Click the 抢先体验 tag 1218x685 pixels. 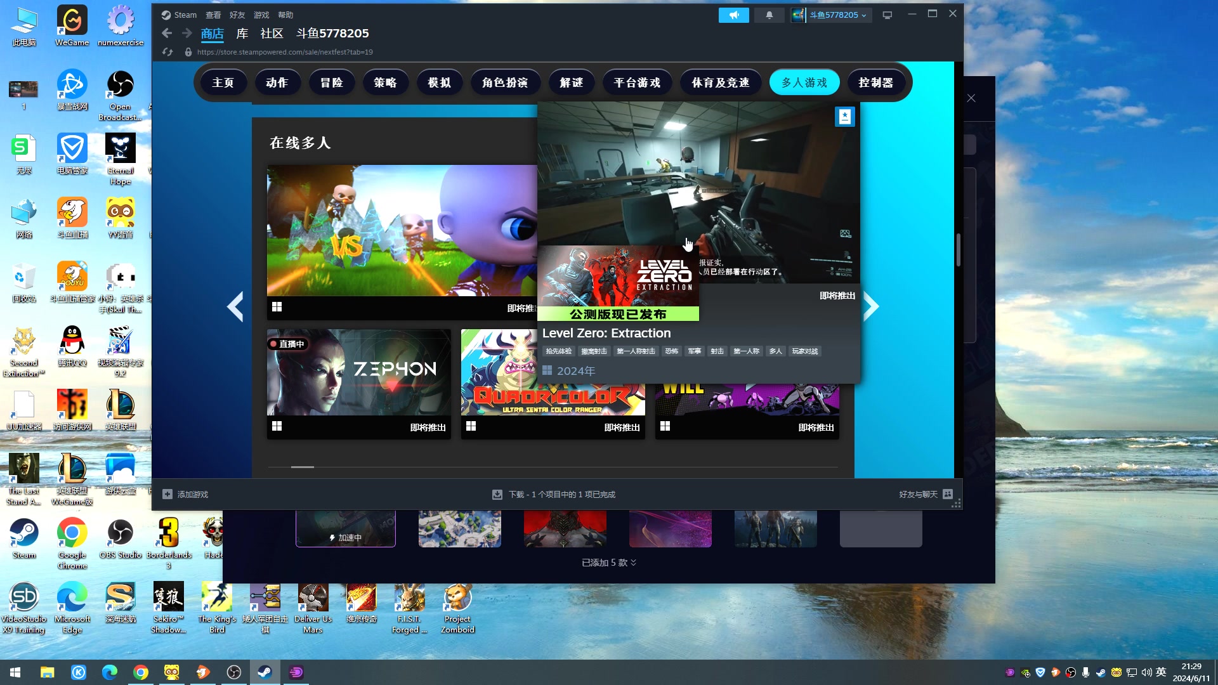(559, 351)
